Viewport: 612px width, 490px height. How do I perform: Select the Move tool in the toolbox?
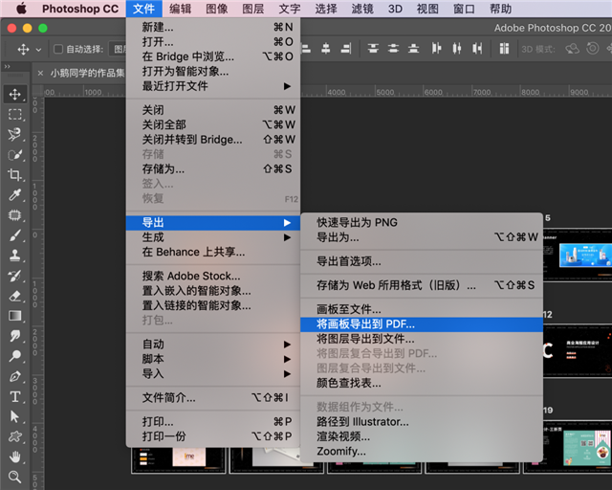click(15, 94)
